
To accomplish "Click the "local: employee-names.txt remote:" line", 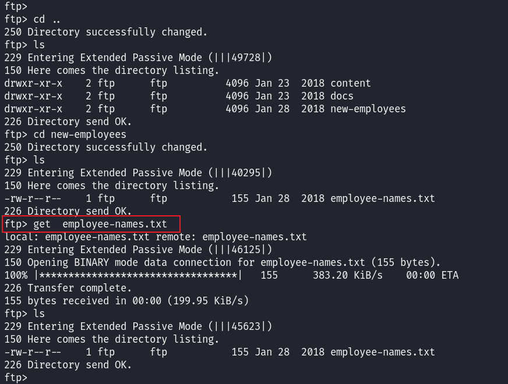I will point(155,237).
